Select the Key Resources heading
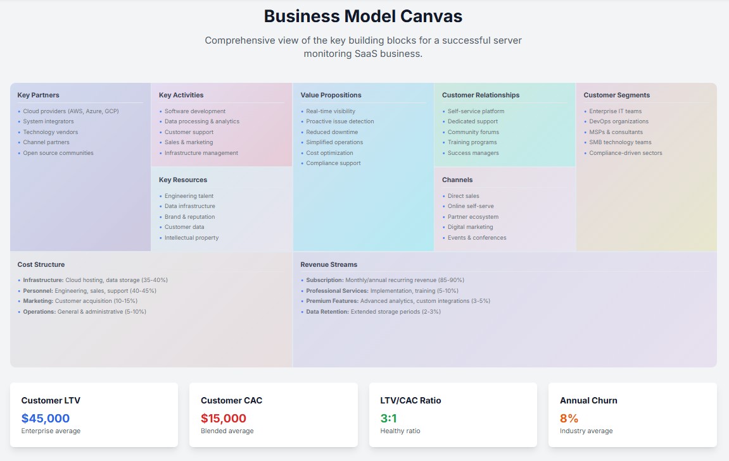The image size is (729, 461). [183, 180]
